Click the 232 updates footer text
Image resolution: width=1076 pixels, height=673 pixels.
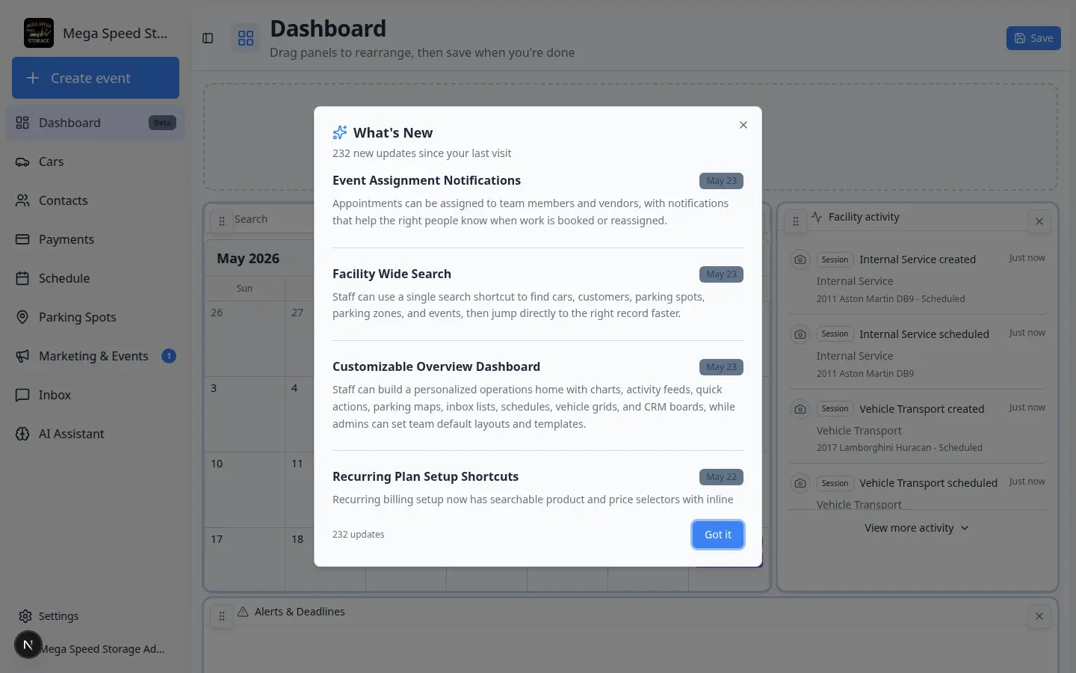(359, 535)
